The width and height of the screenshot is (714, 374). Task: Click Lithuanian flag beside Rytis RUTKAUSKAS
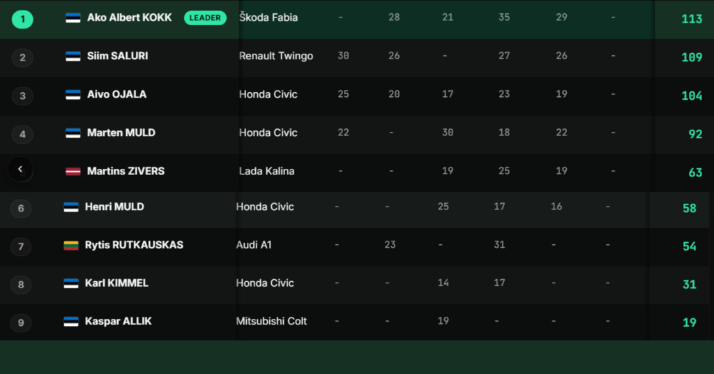[x=71, y=245]
